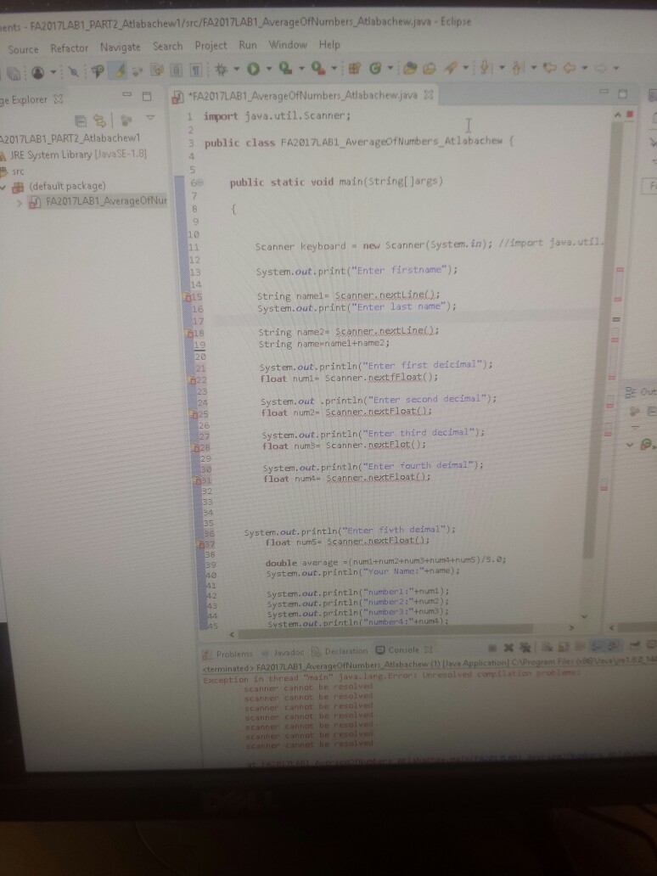Place cursor in "Scanner keyboard = new Scanner" line
Screen dimensions: 657x876
429,244
